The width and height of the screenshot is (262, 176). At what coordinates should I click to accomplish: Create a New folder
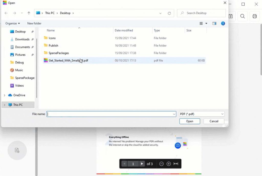coord(34,23)
